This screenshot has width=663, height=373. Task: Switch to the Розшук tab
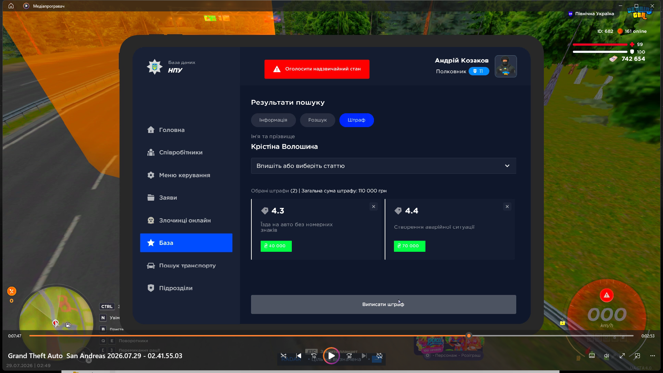[x=317, y=120]
